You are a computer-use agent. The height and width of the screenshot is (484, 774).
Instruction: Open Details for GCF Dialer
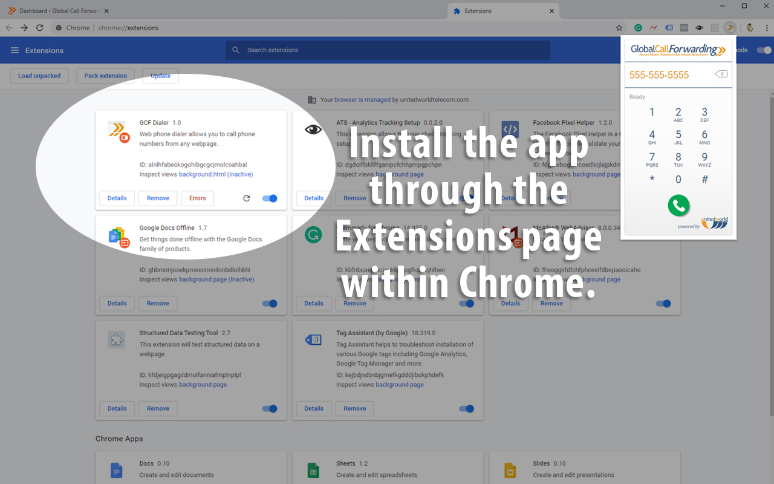tap(117, 198)
